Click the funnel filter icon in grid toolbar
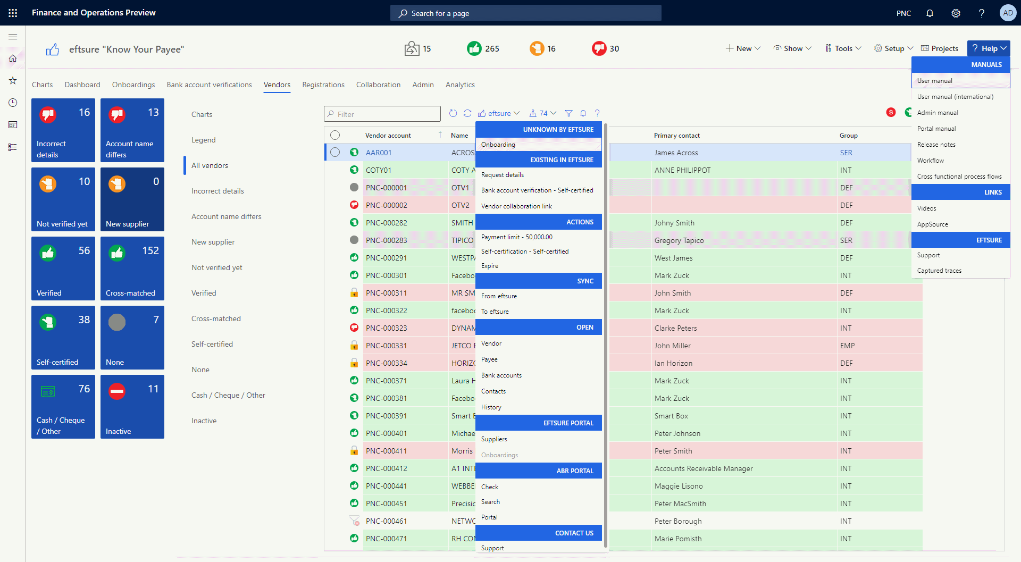 click(568, 113)
